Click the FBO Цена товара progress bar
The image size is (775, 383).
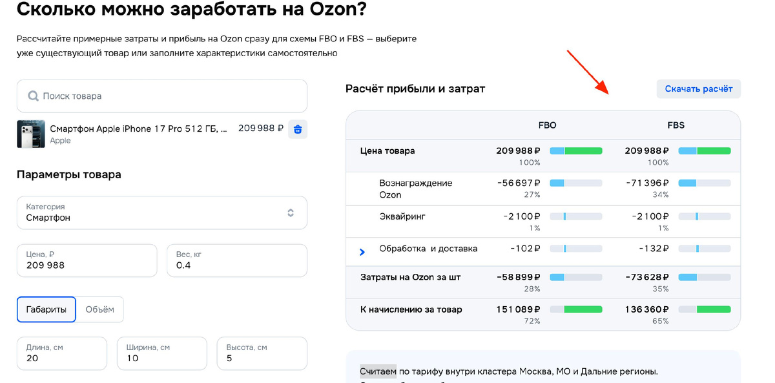pos(576,151)
